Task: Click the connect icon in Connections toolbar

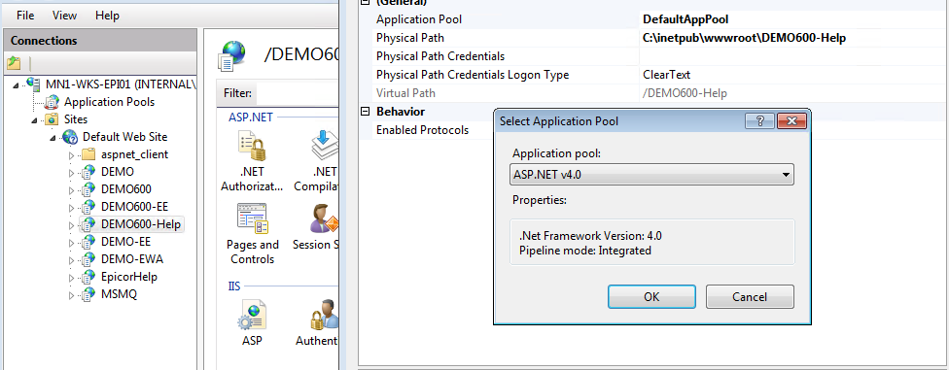Action: [14, 63]
